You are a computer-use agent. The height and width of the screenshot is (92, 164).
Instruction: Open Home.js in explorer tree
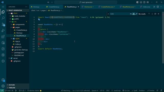19,33
